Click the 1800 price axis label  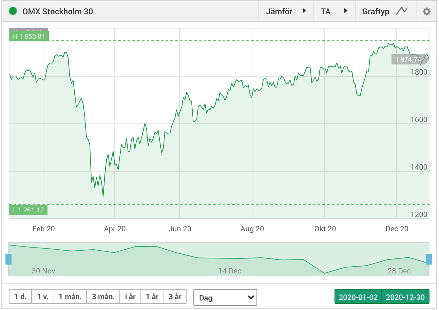[x=418, y=72]
